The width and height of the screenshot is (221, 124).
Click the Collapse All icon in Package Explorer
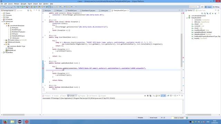(x=28, y=11)
